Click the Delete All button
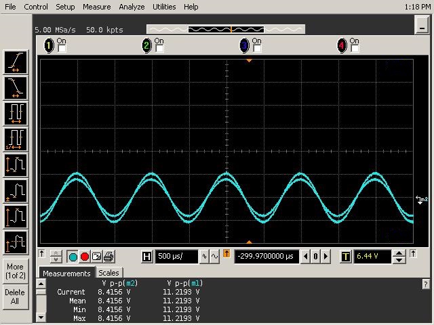The image size is (434, 325). [x=16, y=297]
